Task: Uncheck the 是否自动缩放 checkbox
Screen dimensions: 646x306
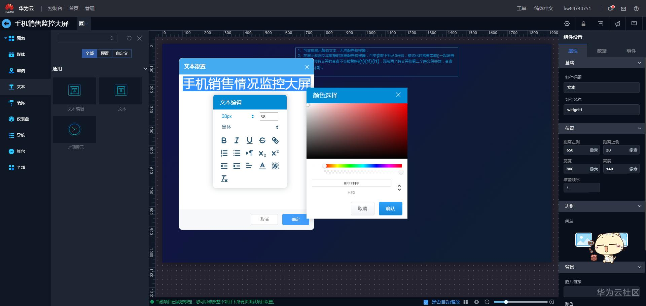Action: (x=426, y=302)
